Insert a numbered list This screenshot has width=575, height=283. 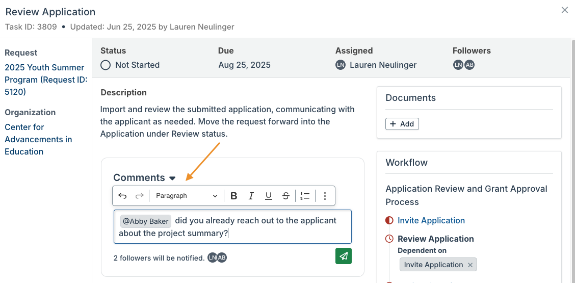tap(305, 196)
